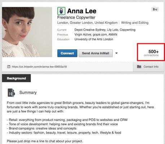
Task: Select the Background section tab
Action: click(16, 78)
